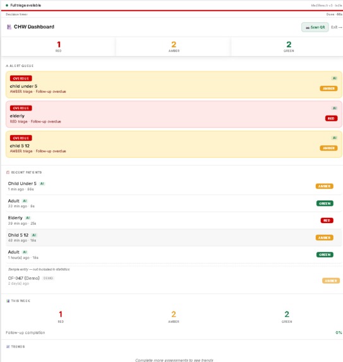The height and width of the screenshot is (362, 343).
Task: Click AI tag on child 5 12 alert
Action: tap(334, 138)
